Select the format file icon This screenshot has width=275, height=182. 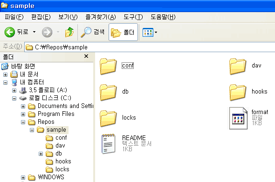tap(238, 118)
